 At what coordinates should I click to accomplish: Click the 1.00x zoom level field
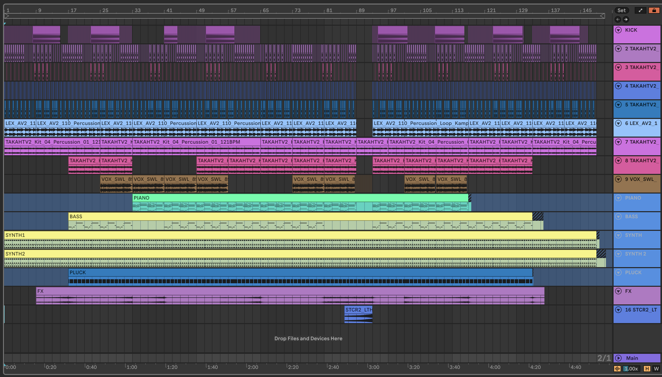click(x=631, y=368)
